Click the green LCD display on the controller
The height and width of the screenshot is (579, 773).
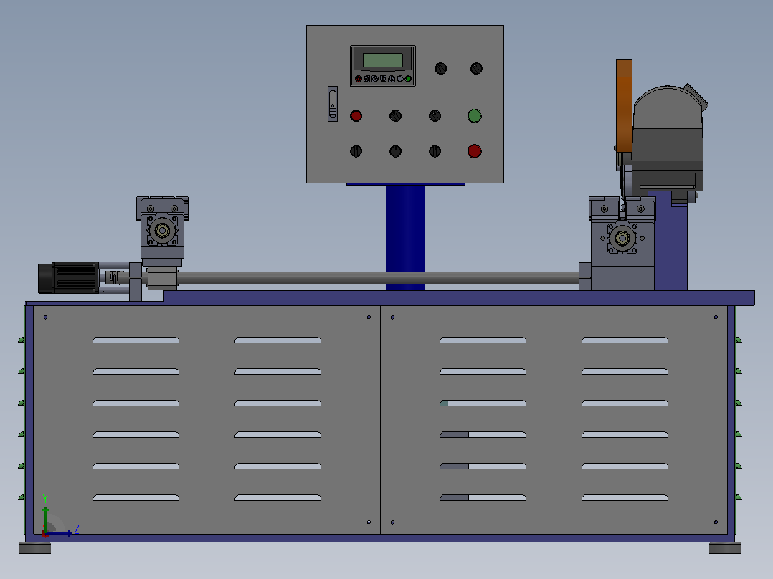coord(383,60)
